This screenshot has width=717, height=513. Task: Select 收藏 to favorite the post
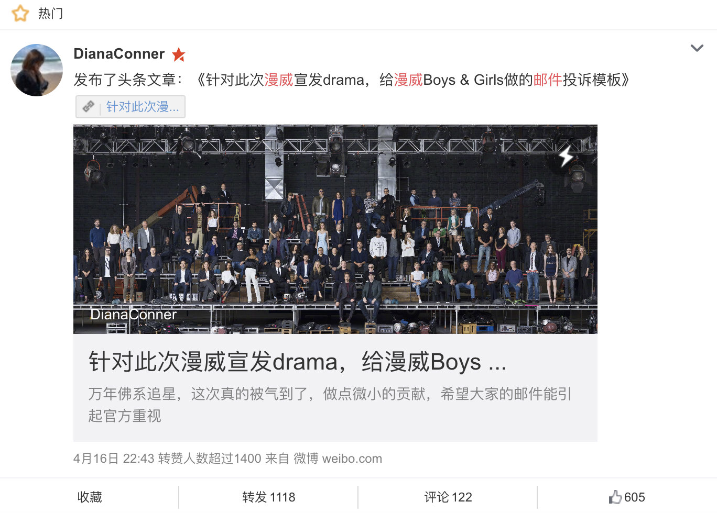tap(90, 497)
